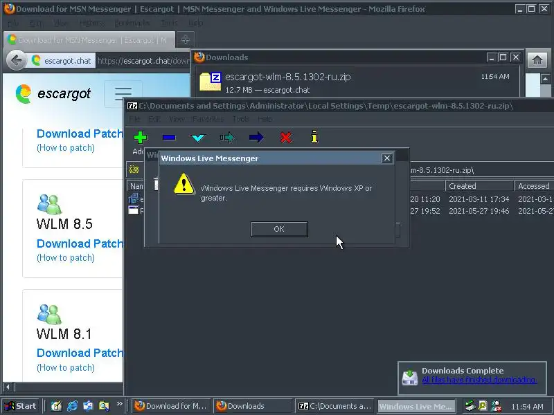Switch to 7-Zip C:\Documents taskbar button

click(335, 406)
